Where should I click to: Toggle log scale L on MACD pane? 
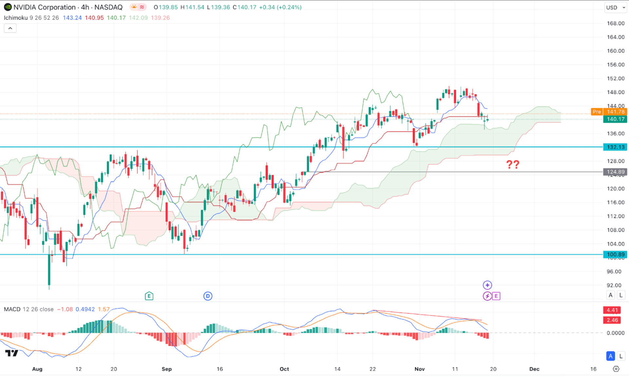point(621,356)
